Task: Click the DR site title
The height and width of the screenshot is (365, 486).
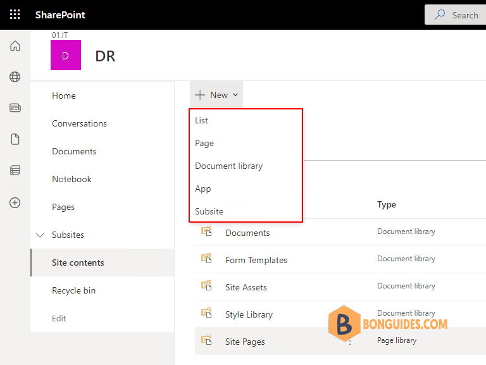Action: (106, 56)
